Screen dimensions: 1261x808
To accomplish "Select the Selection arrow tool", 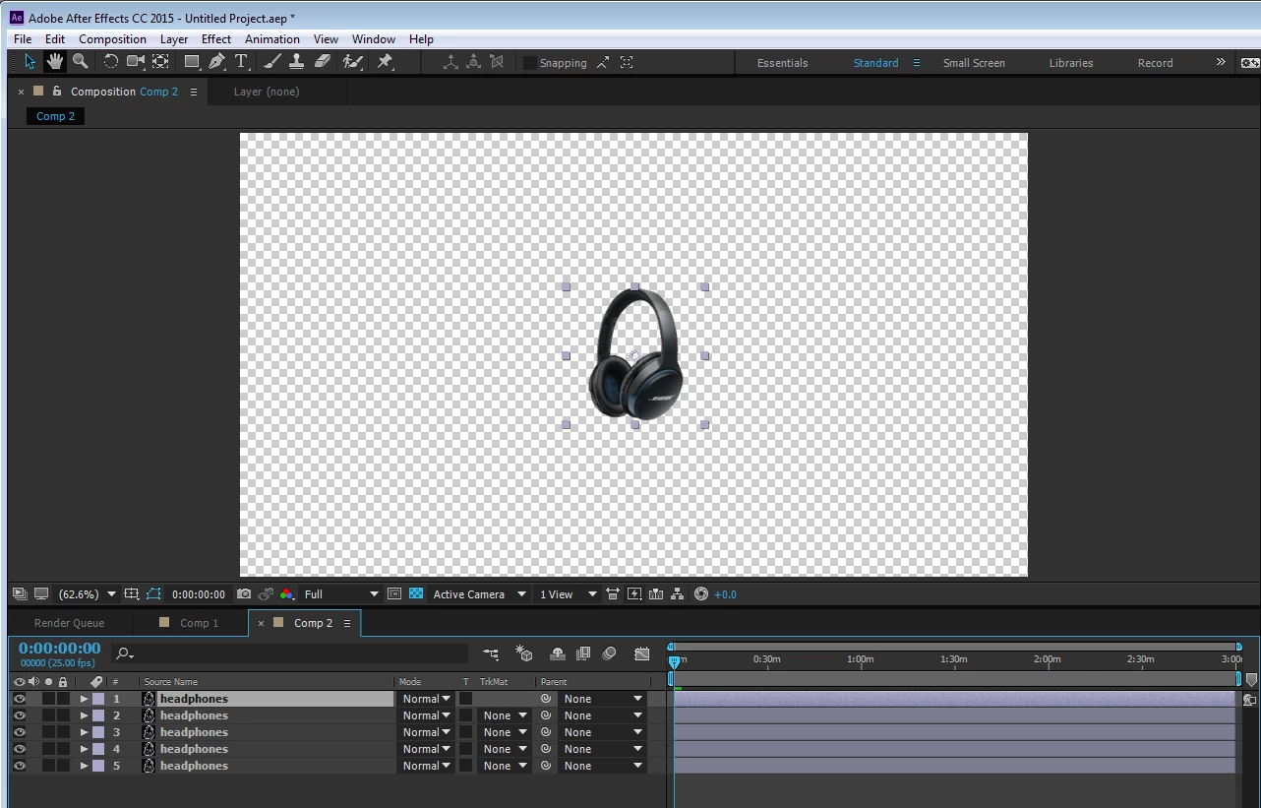I will pos(30,61).
